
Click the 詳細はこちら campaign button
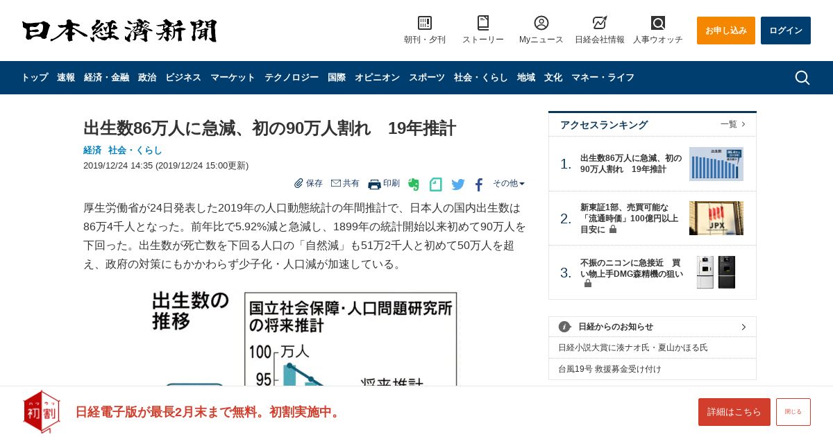[734, 412]
